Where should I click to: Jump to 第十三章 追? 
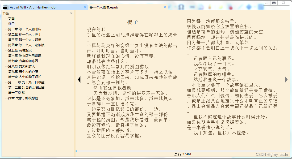coord(16,93)
